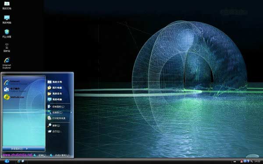Click the 关闭计算机(U) shut down button
263x164 pixels.
(60, 155)
